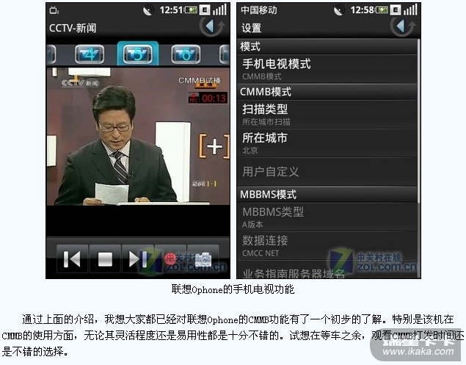Viewport: 466px width, 365px height.
Task: Select the channel T6 icon
Action: [x=186, y=54]
